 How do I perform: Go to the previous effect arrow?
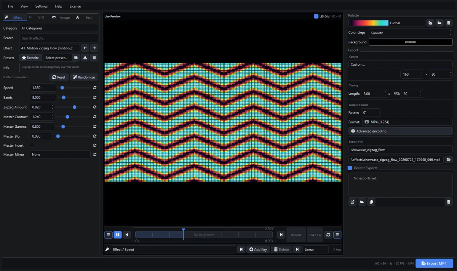coord(85,48)
